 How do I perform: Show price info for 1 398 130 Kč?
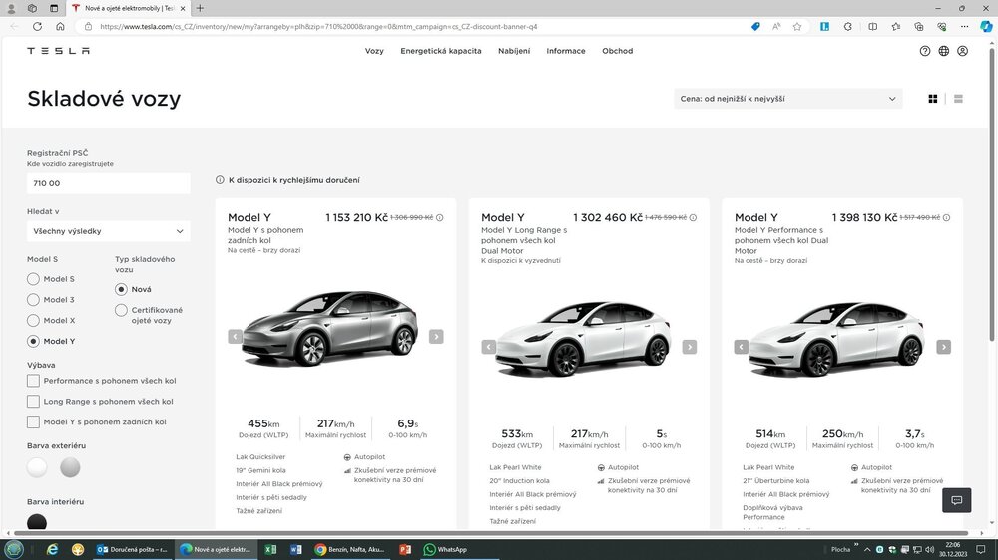click(946, 218)
